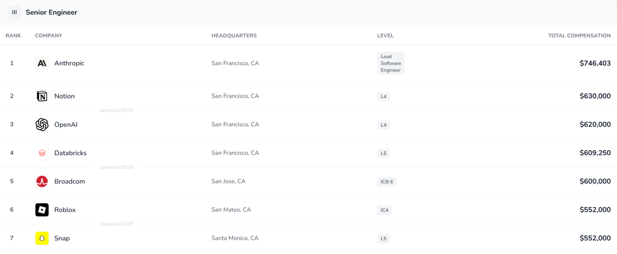Click the columns icon beside Senior Engineer
The image size is (617, 254).
pos(14,12)
